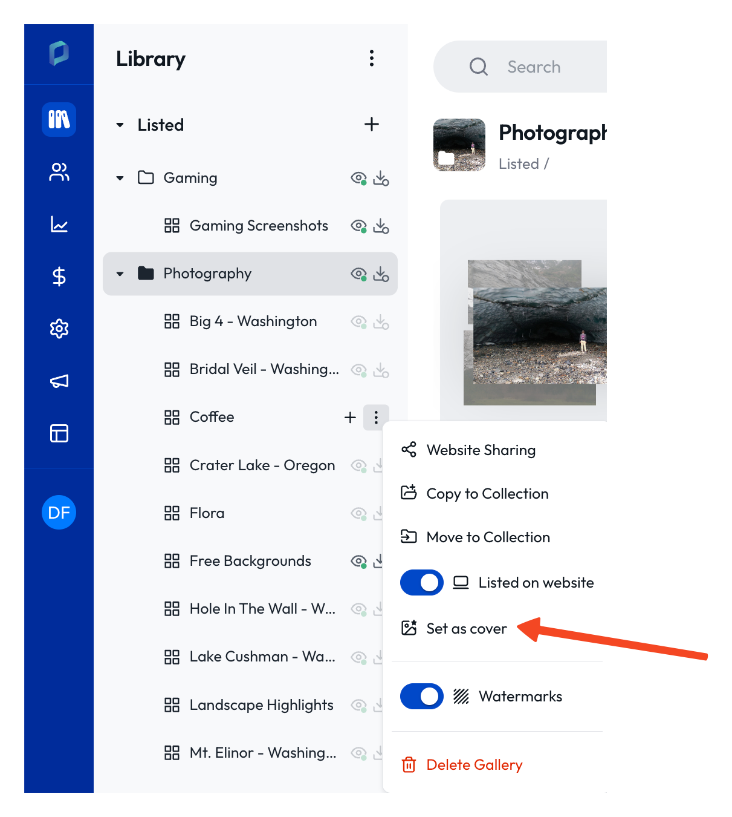The height and width of the screenshot is (817, 732).
Task: Open Landscape Highlights gallery
Action: tap(261, 705)
